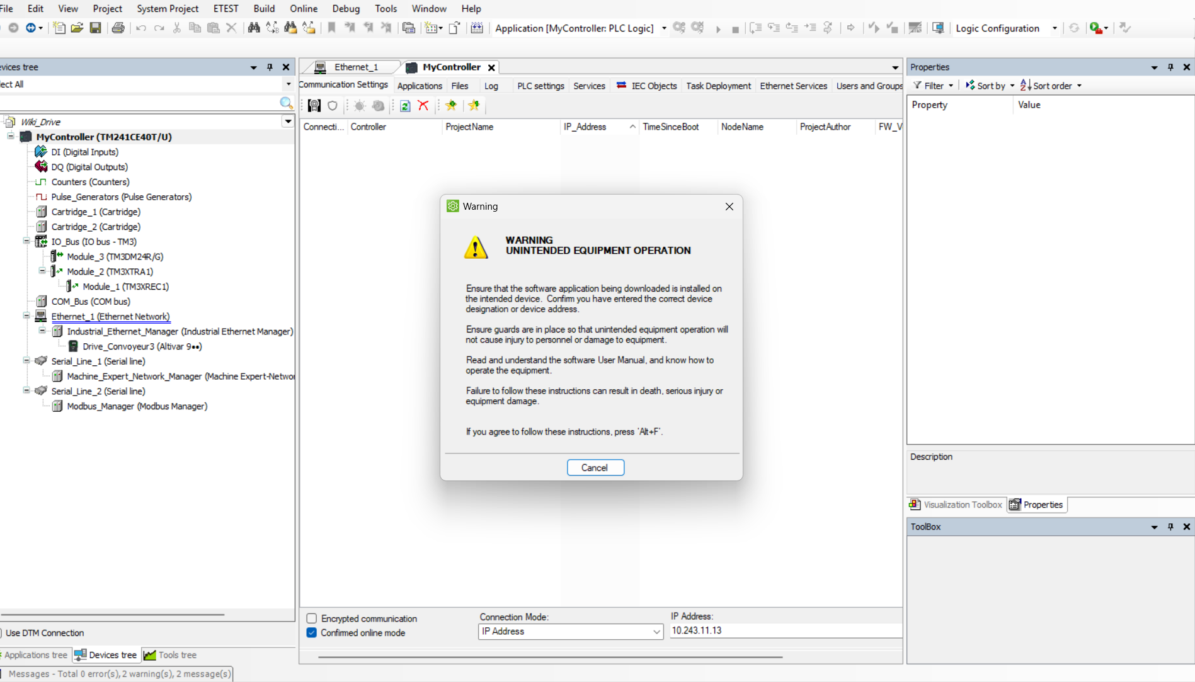Click the green refresh list icon
The image size is (1195, 682).
[405, 106]
